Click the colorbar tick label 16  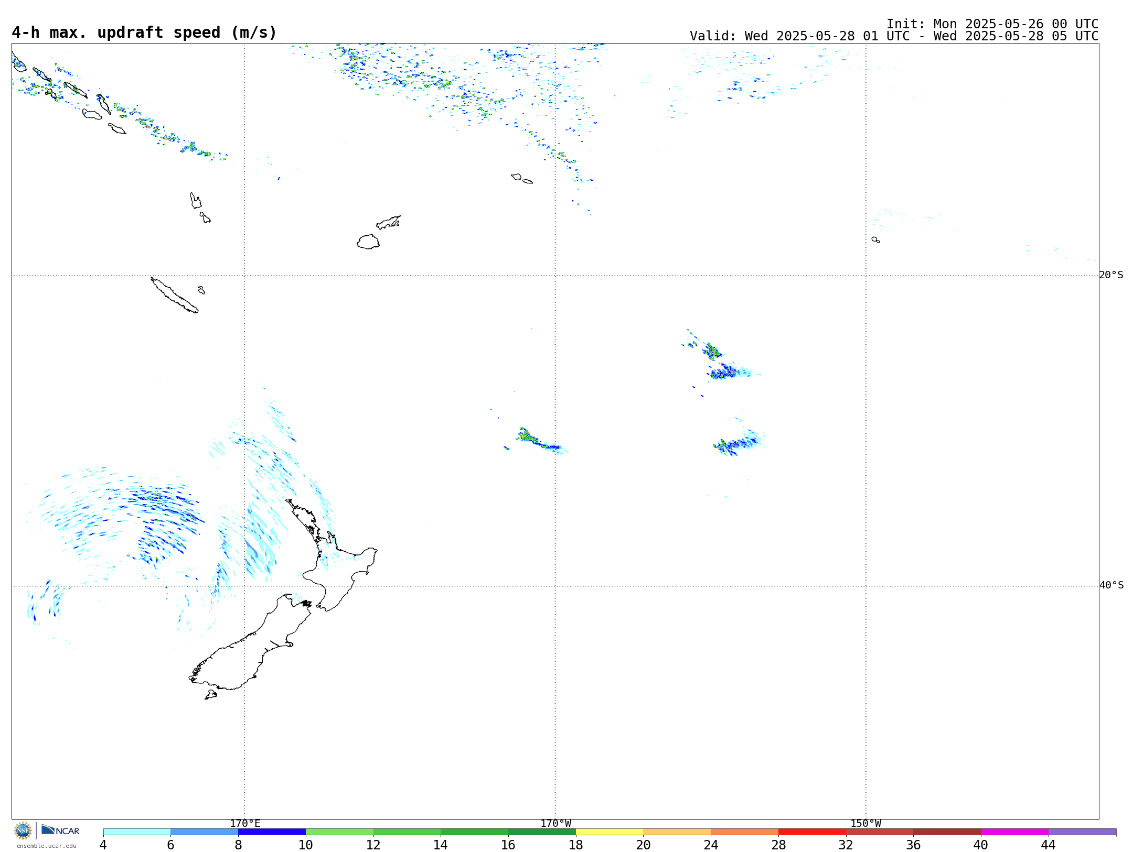(x=508, y=845)
